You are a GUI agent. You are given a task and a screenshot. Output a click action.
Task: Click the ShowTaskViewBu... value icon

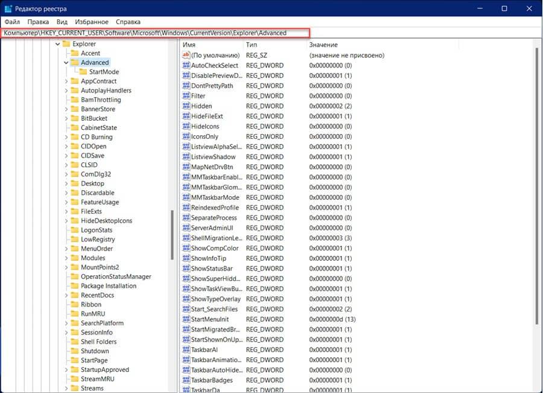coord(186,289)
